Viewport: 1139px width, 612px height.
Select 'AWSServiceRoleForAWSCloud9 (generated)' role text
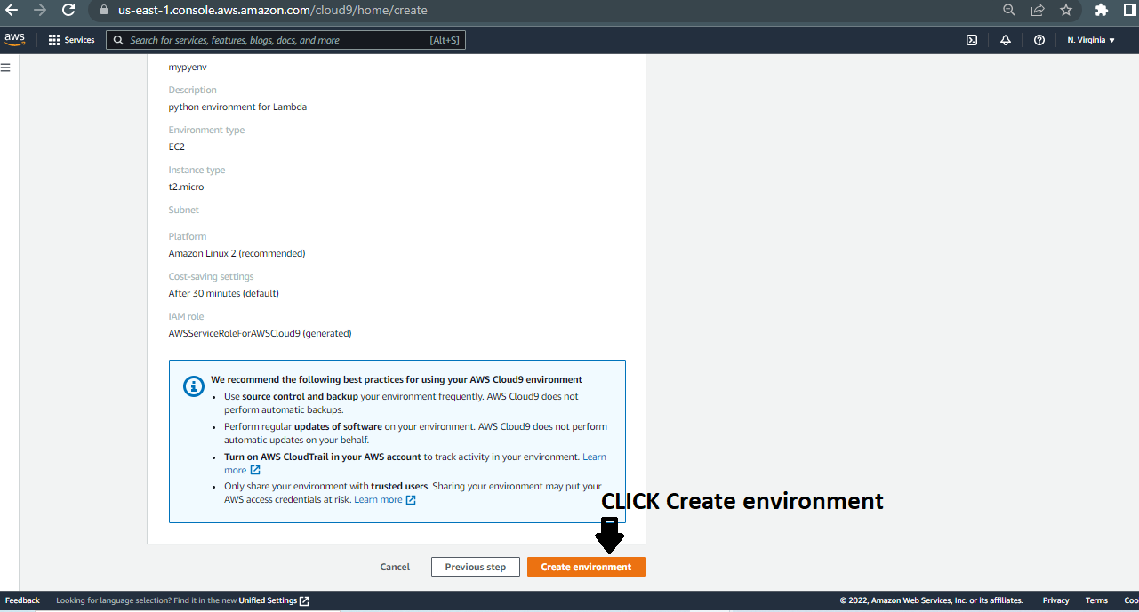tap(260, 333)
